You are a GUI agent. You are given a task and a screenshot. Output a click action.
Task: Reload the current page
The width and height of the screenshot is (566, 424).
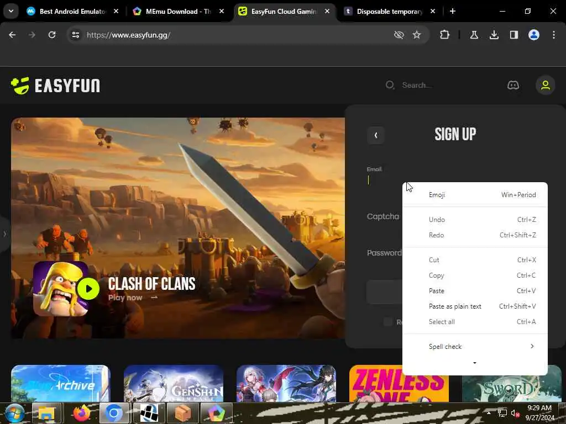pyautogui.click(x=52, y=35)
